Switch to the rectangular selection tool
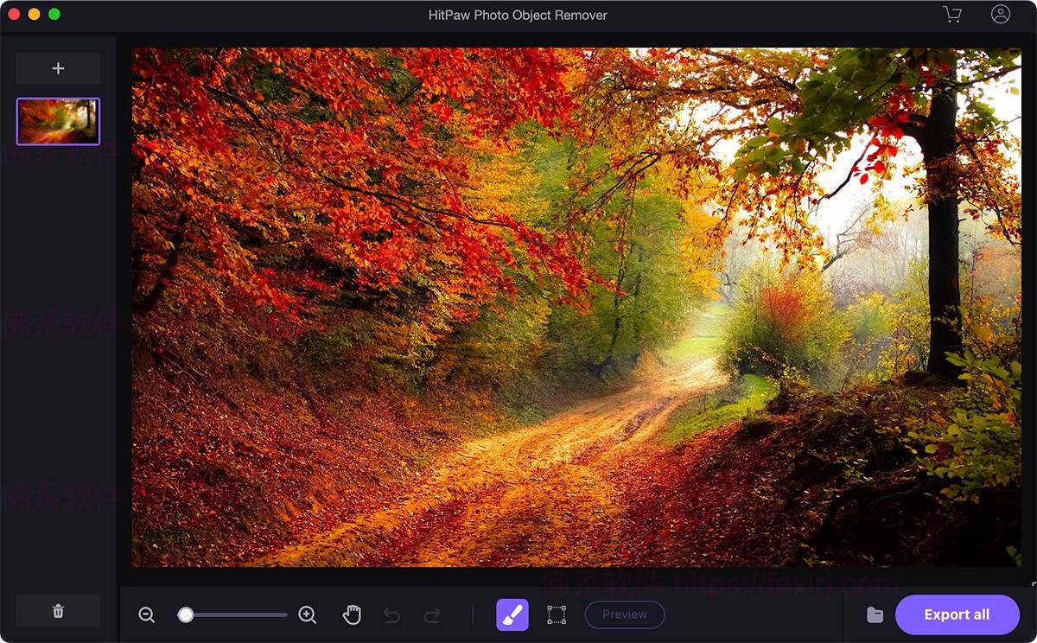Viewport: 1037px width, 643px height. (556, 614)
